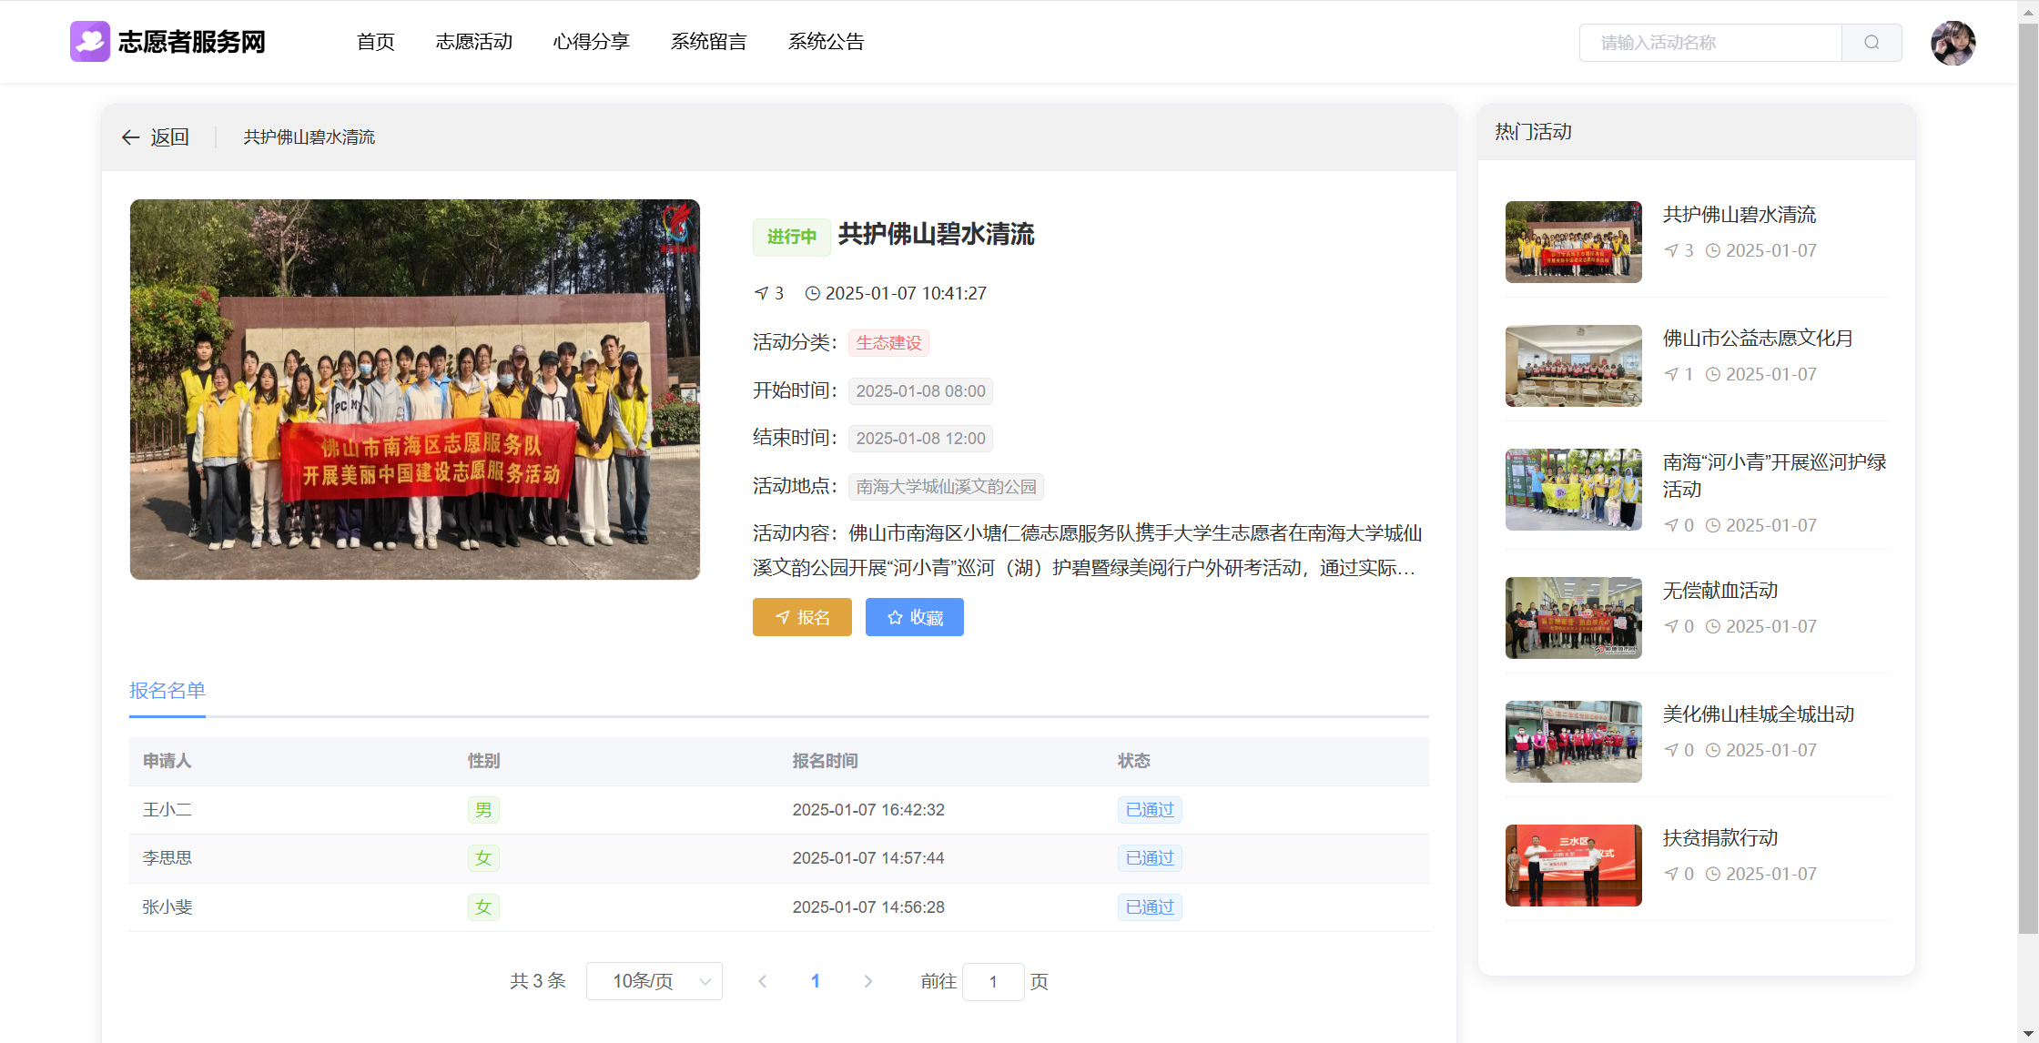
Task: Click the 报名 sign-up button
Action: tap(802, 617)
